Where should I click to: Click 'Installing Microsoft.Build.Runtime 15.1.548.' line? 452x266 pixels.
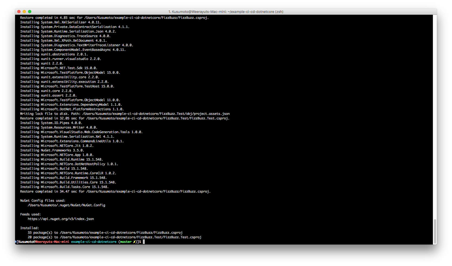pos(62,159)
